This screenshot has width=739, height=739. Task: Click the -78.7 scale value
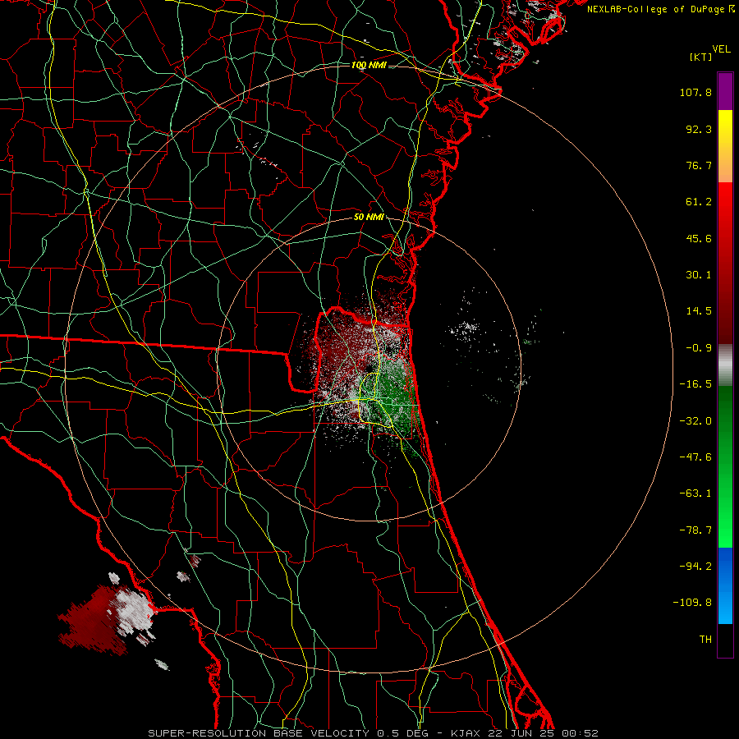click(x=695, y=530)
